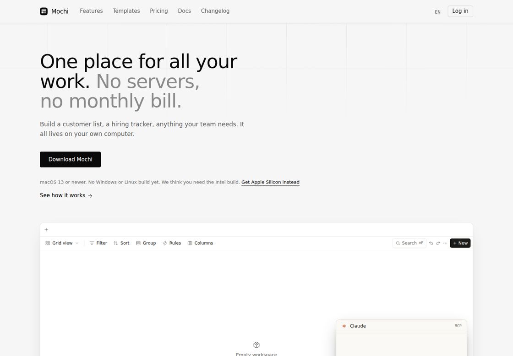
Task: Open the Group options
Action: click(146, 243)
